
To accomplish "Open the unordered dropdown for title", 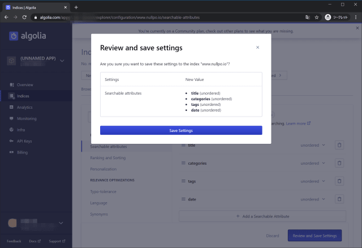I will click(x=313, y=145).
